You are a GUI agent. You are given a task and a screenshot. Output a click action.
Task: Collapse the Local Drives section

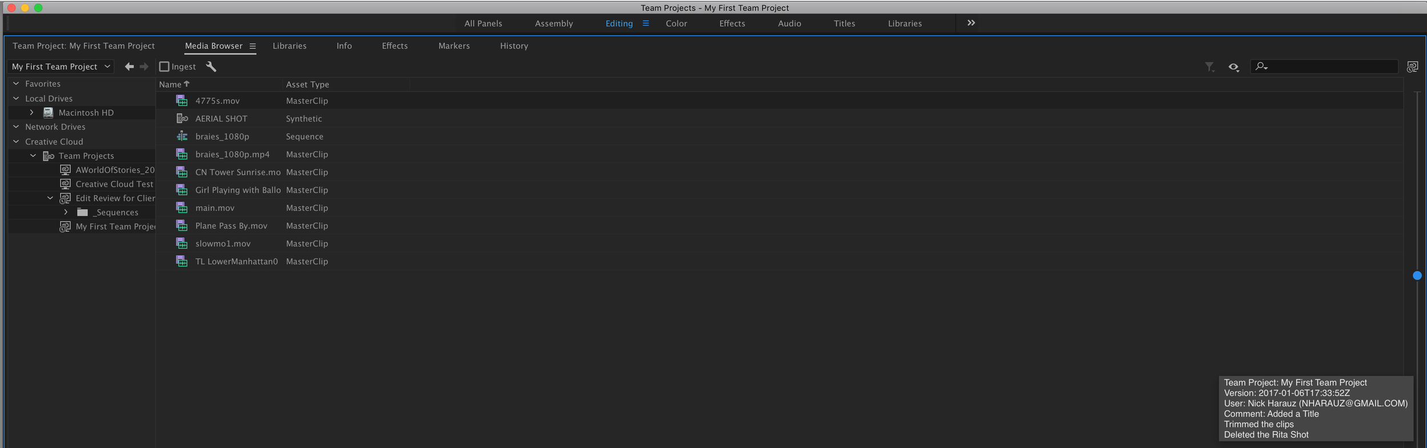click(16, 98)
